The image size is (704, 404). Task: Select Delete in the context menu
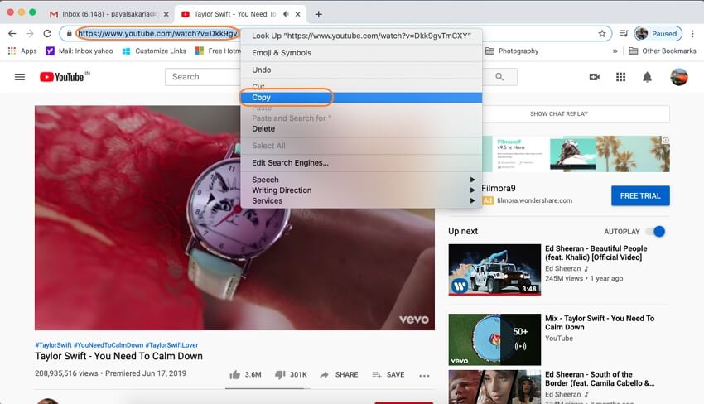tap(361, 129)
